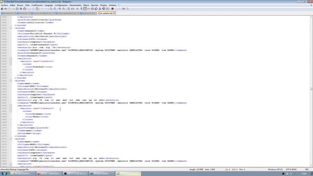
Task: Click the Cut toolbar icon
Action: click(29, 9)
